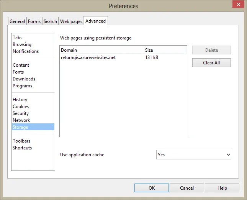Screen dimensions: 247x200
Task: Click Clear All button
Action: (211, 62)
